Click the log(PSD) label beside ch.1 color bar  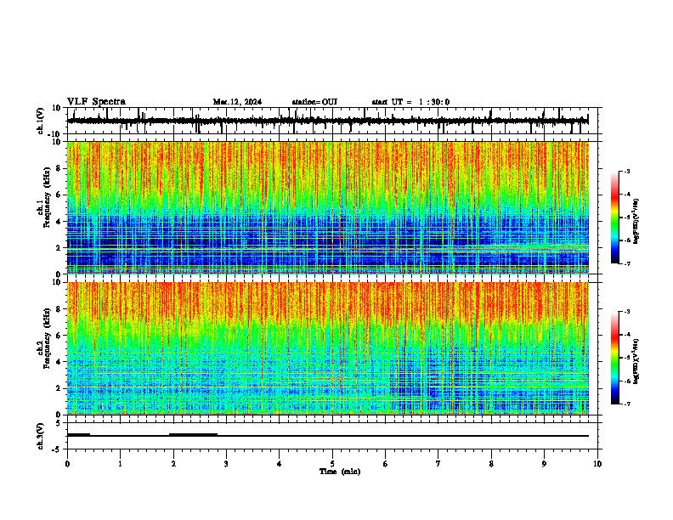click(636, 221)
